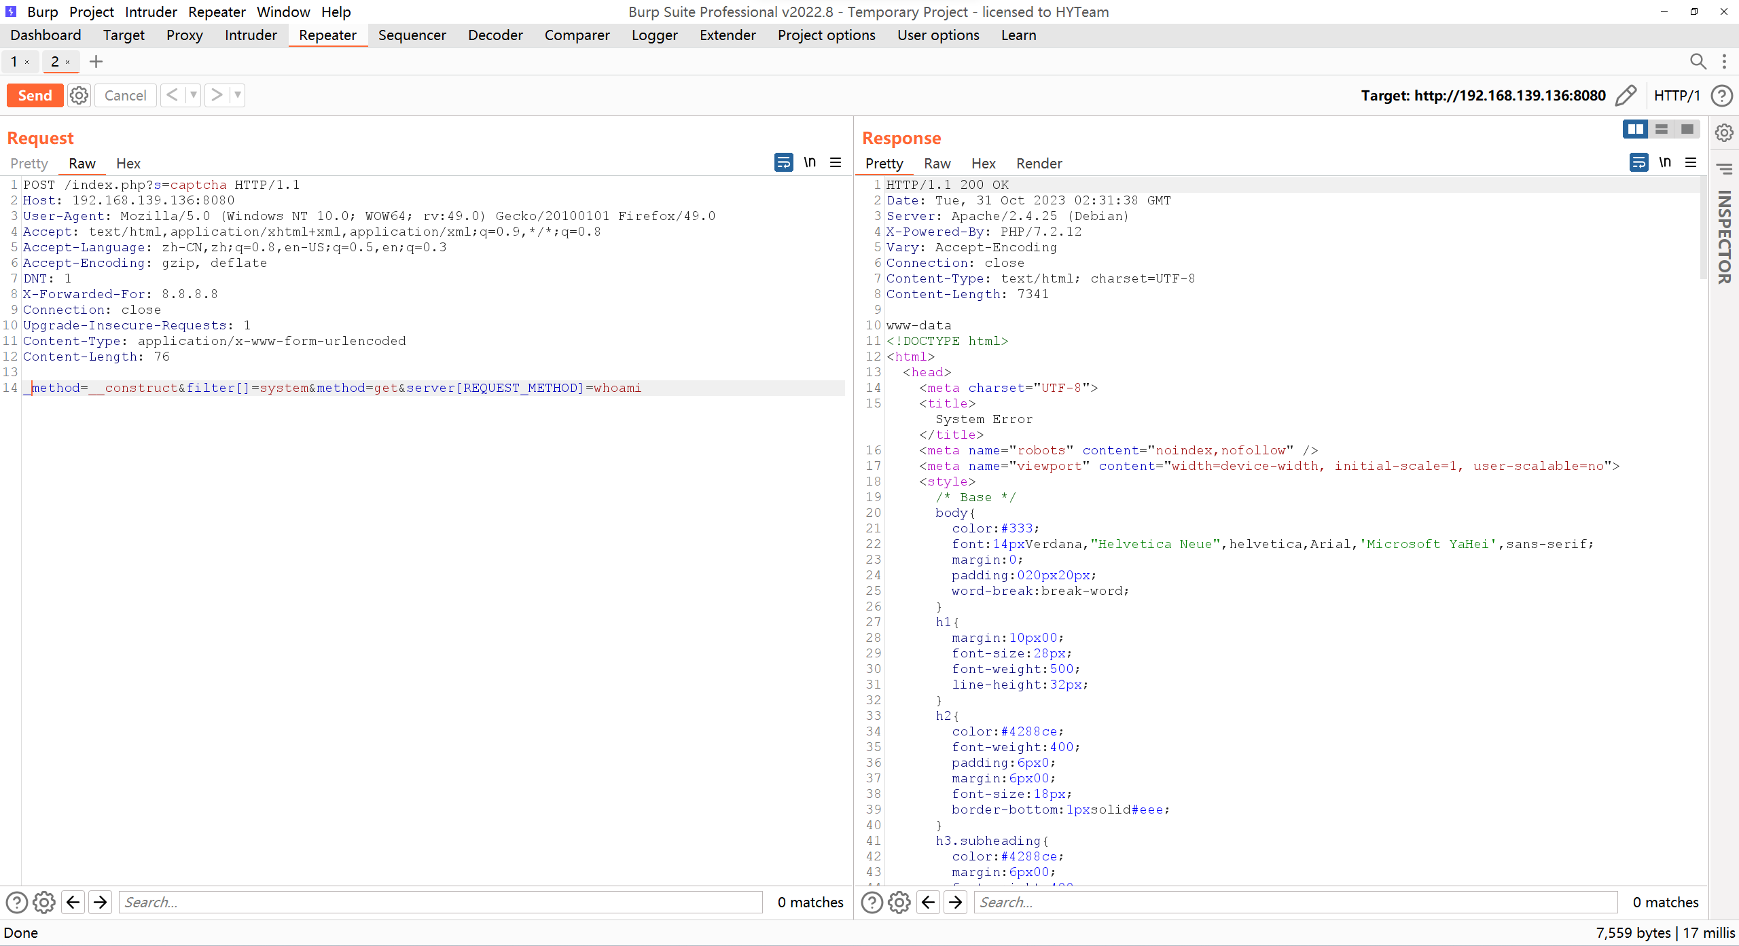Open the Project menu
Viewport: 1739px width, 946px height.
[92, 12]
